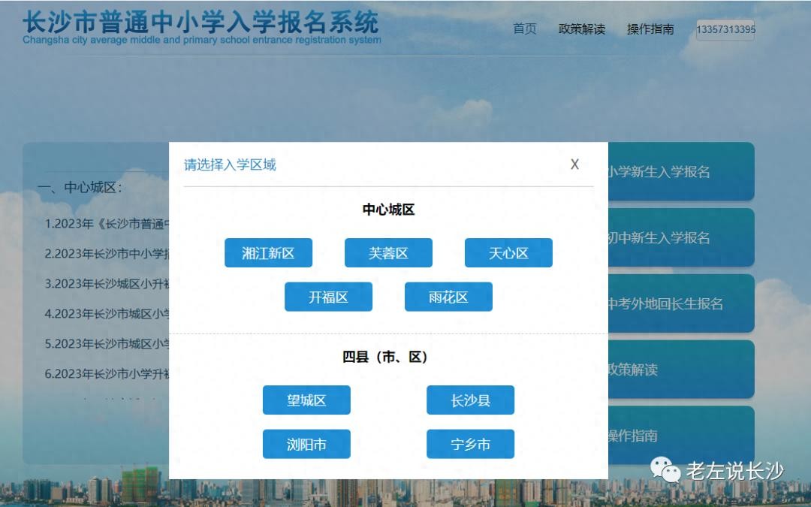Choose the 宁乡市 region
The image size is (811, 507).
[x=470, y=444]
